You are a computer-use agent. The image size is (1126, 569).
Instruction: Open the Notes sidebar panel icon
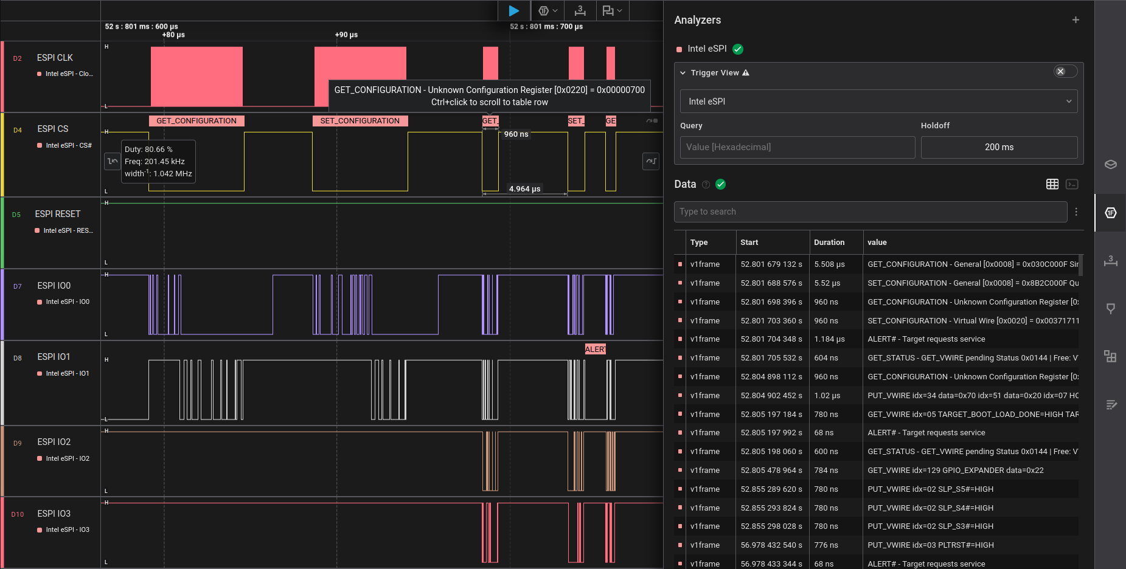(1111, 405)
